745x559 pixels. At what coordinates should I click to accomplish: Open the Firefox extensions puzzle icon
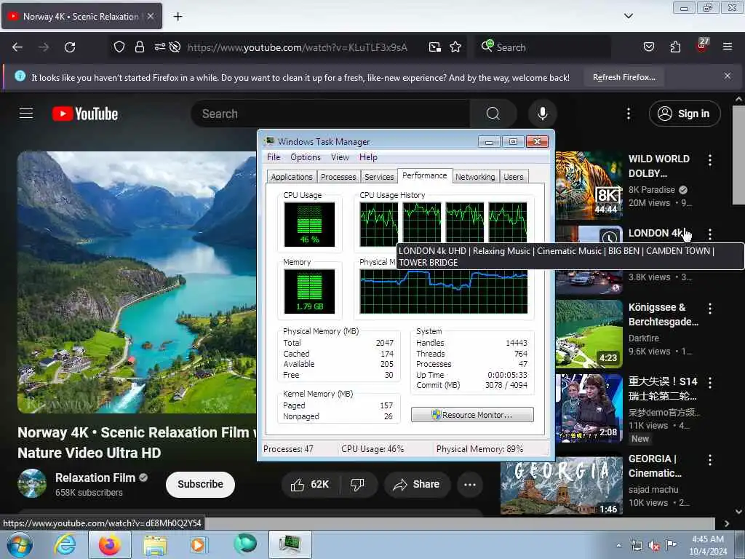pos(675,47)
